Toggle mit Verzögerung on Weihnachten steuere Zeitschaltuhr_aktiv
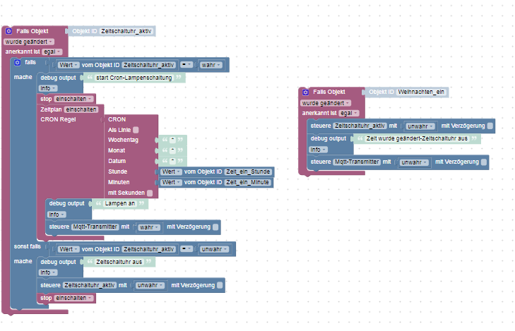 (490, 126)
